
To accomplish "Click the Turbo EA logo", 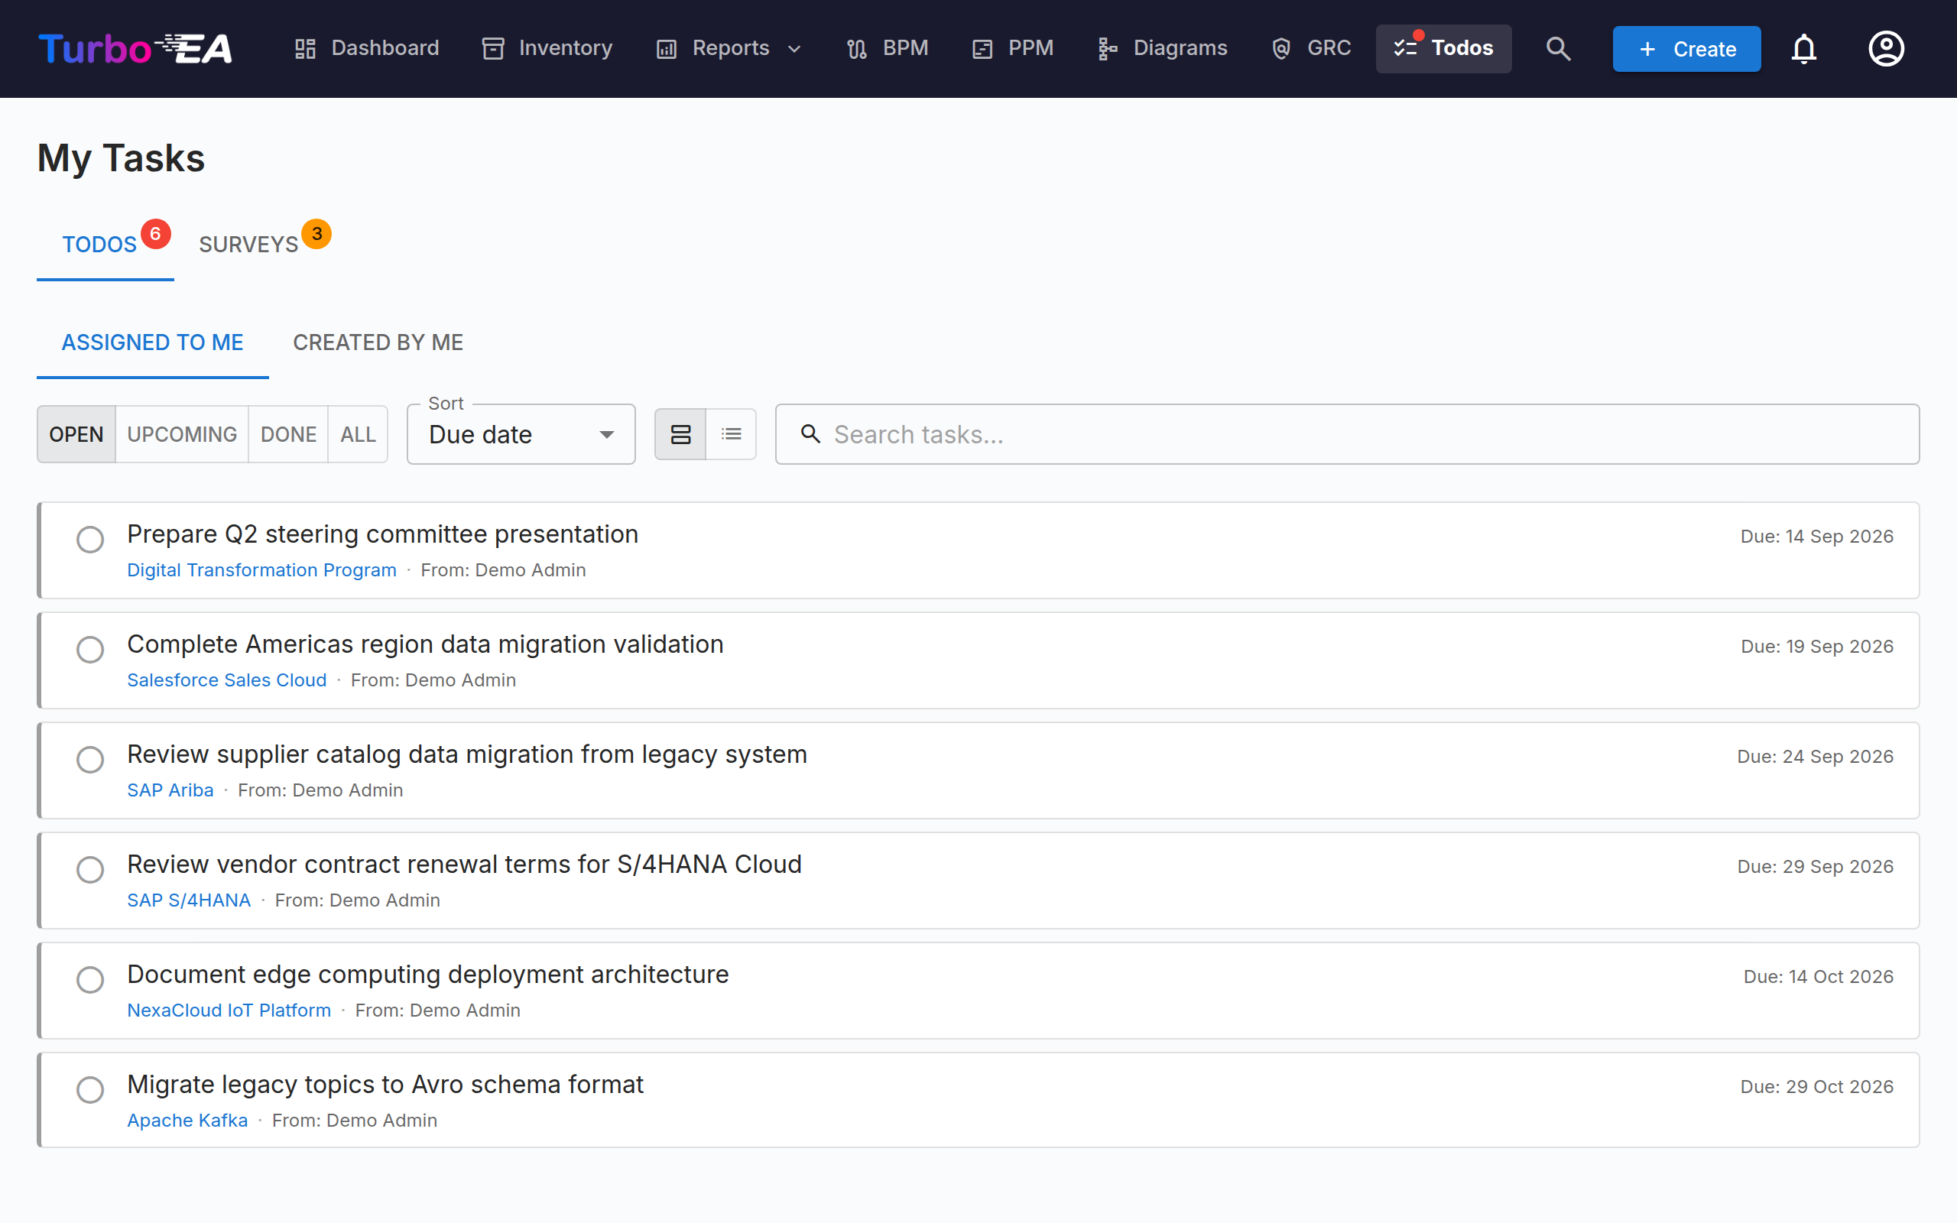I will 135,48.
